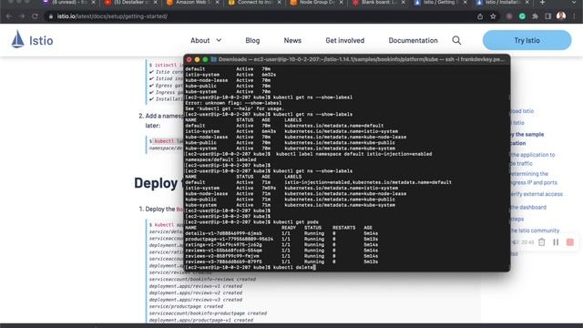Open the Chrome profile avatar
583x328 pixels.
point(561,16)
